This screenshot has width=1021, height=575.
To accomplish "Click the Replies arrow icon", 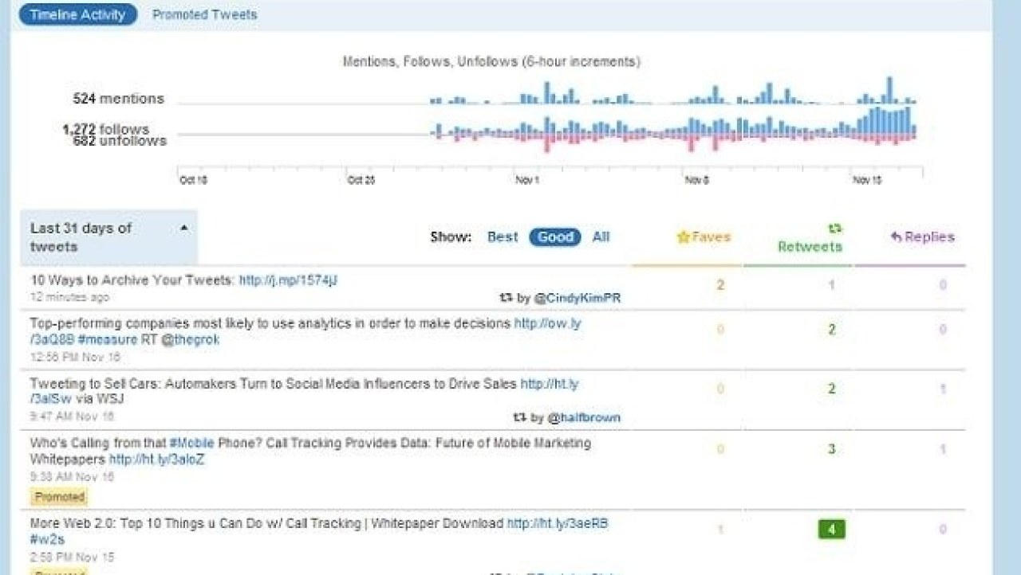I will tap(896, 237).
